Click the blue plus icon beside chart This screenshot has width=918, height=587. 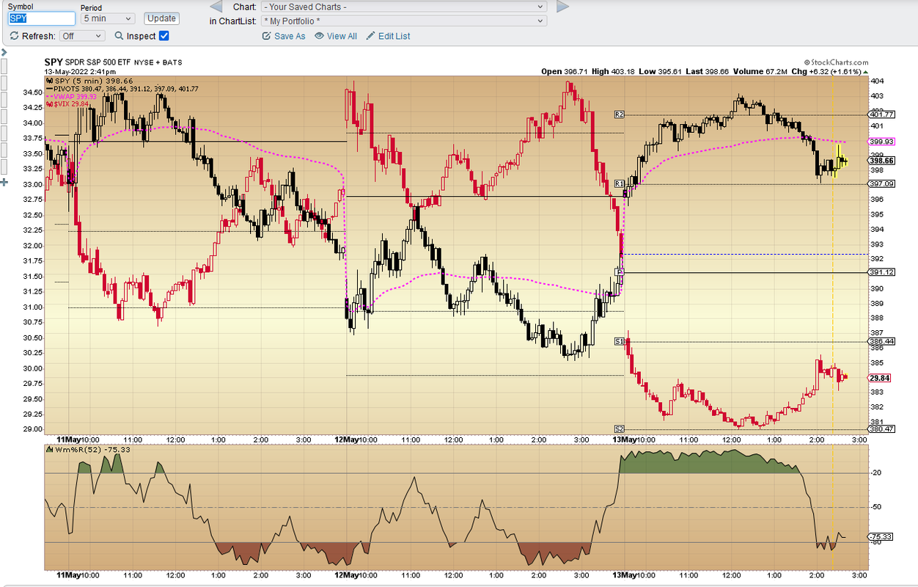[x=4, y=181]
